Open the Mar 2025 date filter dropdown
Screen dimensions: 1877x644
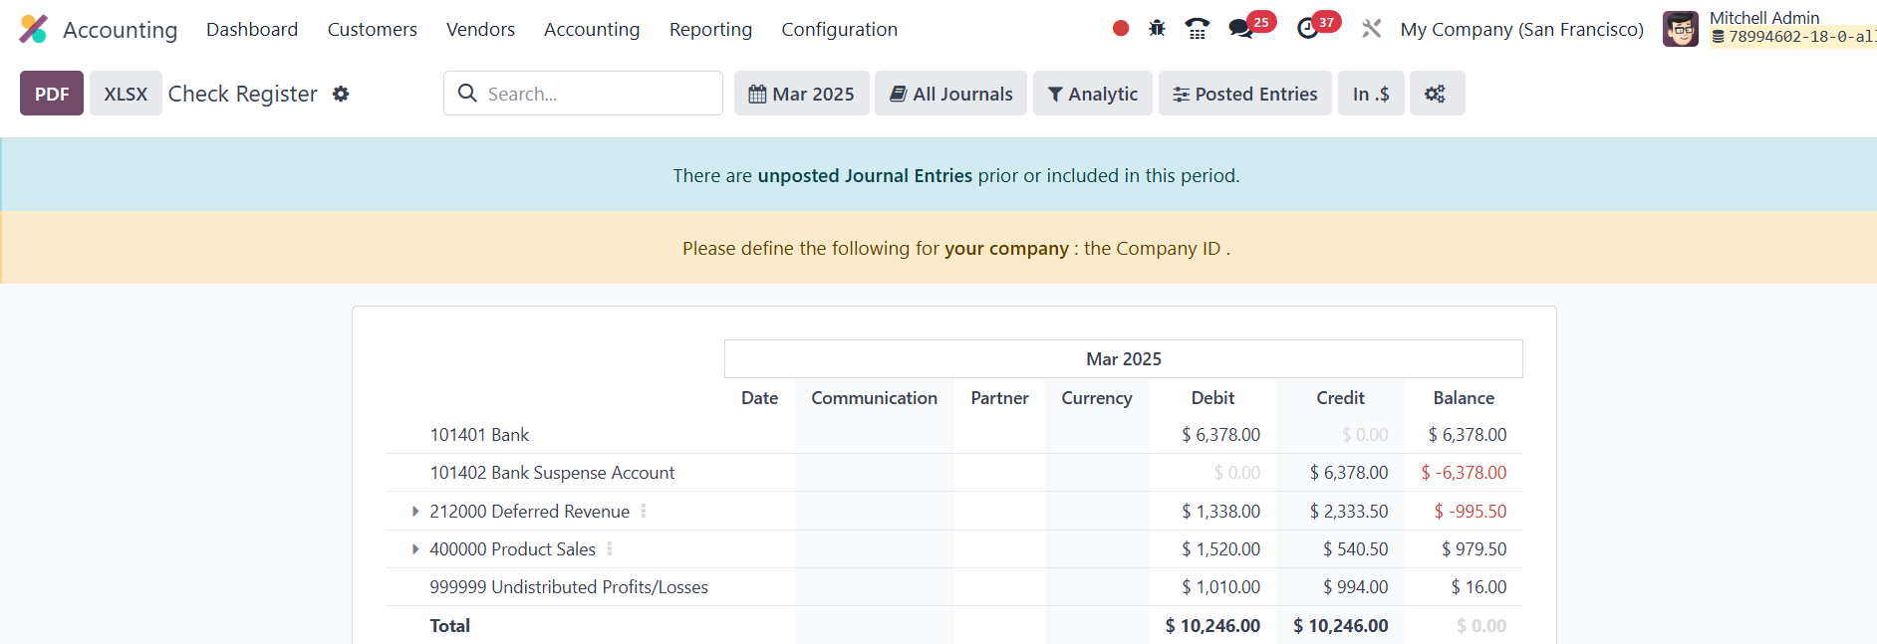click(801, 94)
